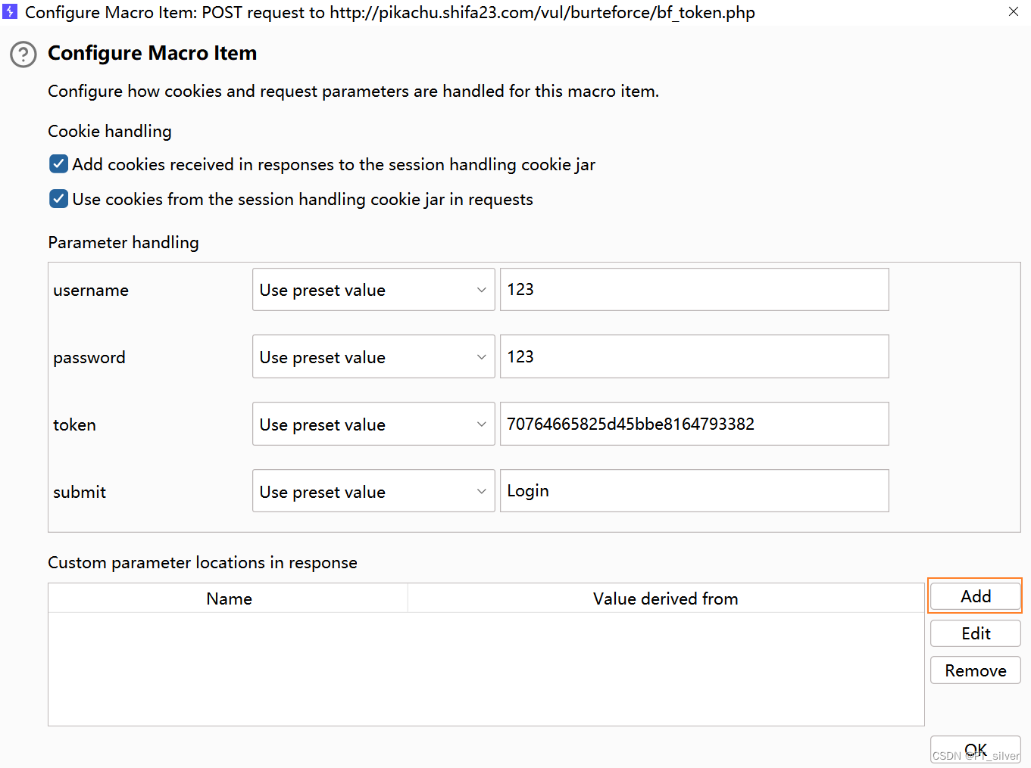The image size is (1031, 768).
Task: Click the Cookie handling section heading
Action: pyautogui.click(x=110, y=131)
